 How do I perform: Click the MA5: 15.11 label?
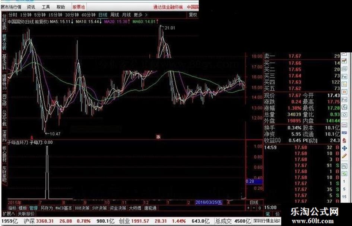pos(61,22)
